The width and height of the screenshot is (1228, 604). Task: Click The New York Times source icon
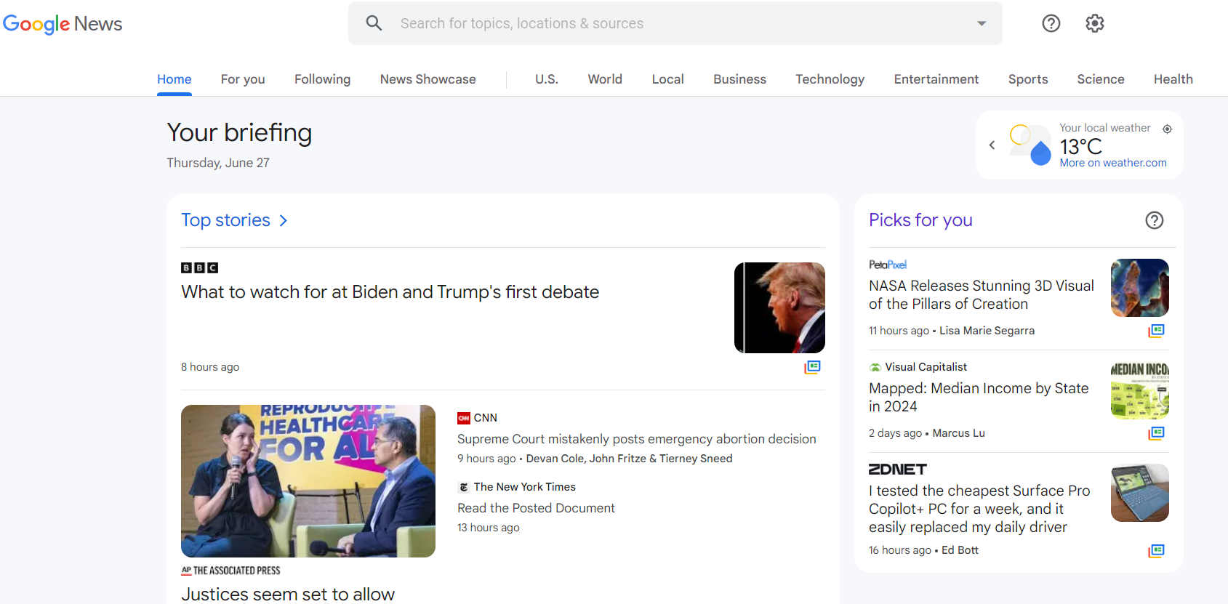click(x=464, y=487)
